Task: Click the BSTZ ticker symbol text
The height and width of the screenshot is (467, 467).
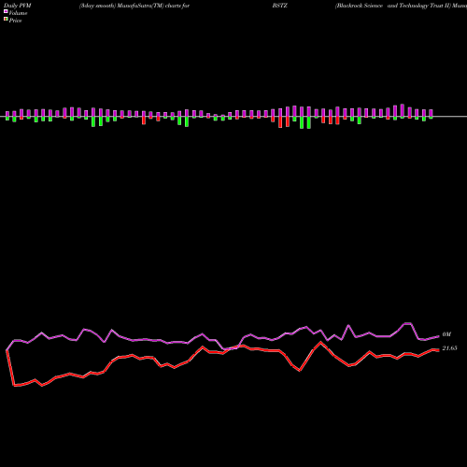Action: point(280,6)
